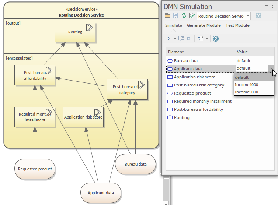Click the save disk icon
This screenshot has height=205, width=278.
point(176,16)
